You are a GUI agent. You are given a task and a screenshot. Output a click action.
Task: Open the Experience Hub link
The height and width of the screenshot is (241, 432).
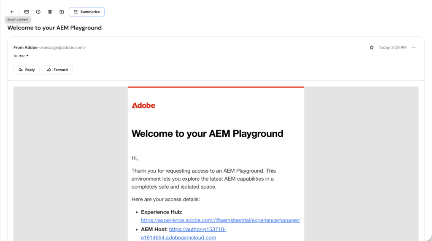click(220, 220)
